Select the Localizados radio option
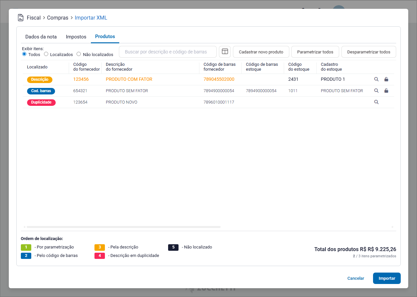Viewport: 417px width, 297px height. [x=46, y=54]
